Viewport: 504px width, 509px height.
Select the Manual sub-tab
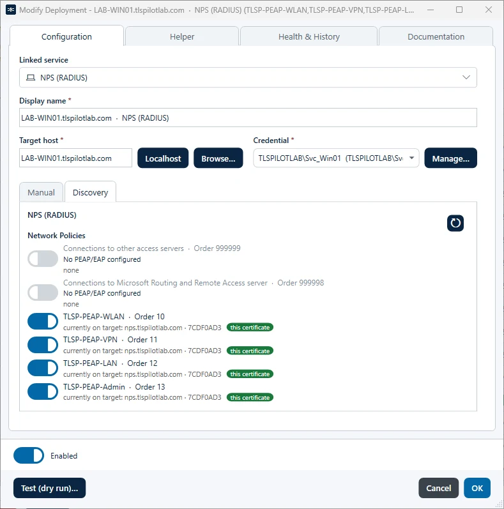(x=42, y=192)
